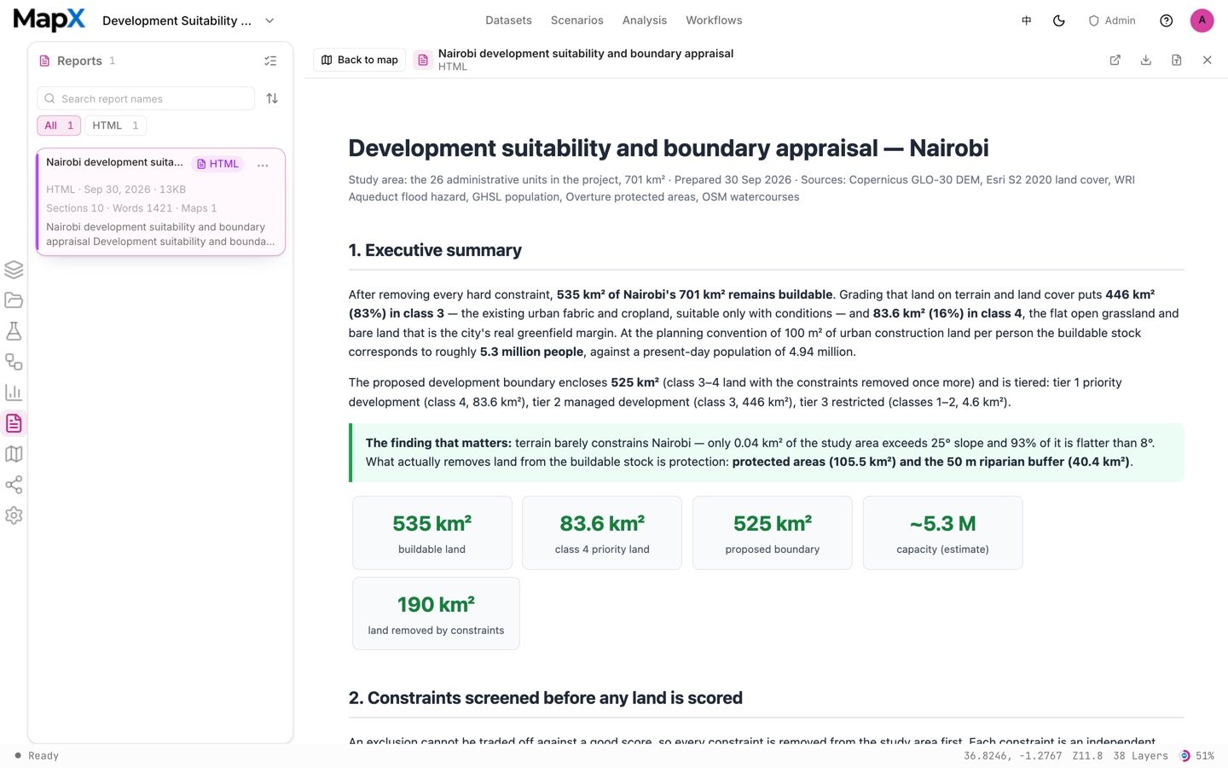Toggle multi-select checklist in Reports panel

270,61
